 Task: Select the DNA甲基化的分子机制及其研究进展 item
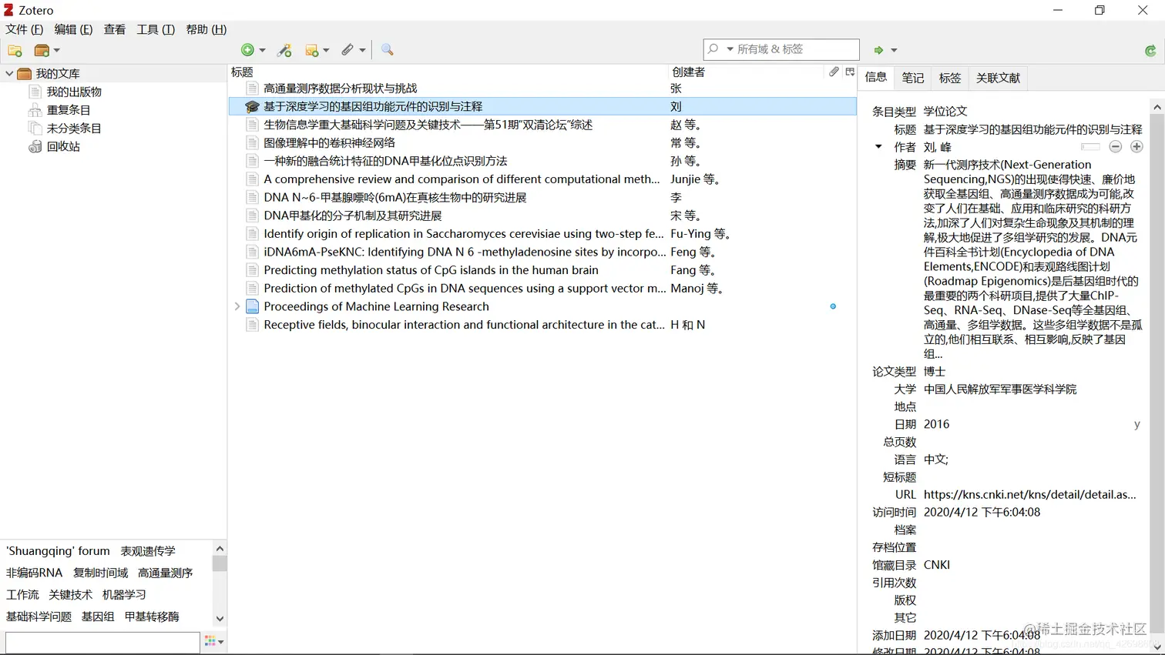pyautogui.click(x=542, y=216)
